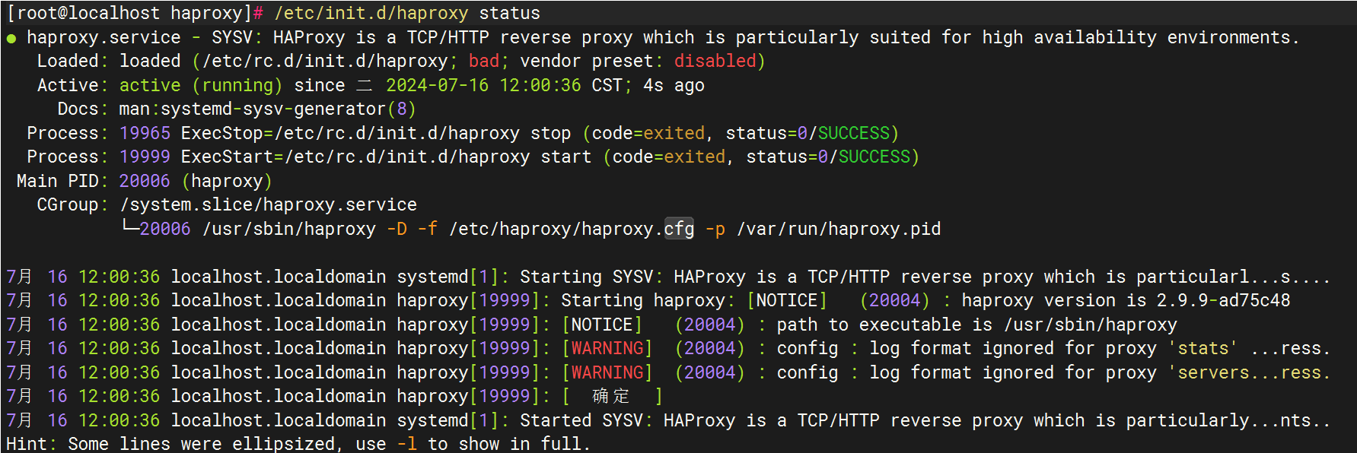Click the '[NOTICE]' tag in the 'path to executable' line

point(602,325)
